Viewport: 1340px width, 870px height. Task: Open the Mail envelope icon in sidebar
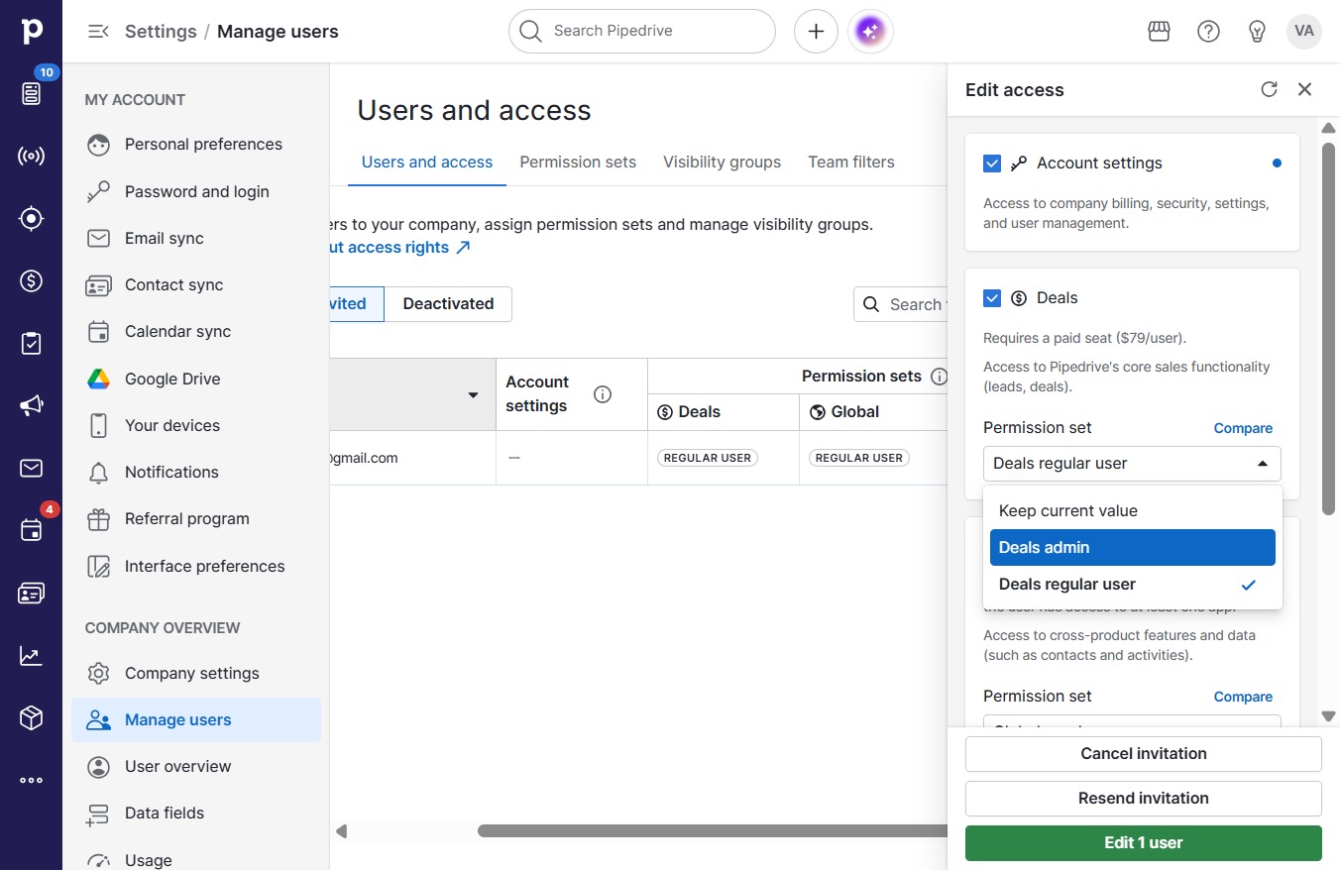pos(32,468)
